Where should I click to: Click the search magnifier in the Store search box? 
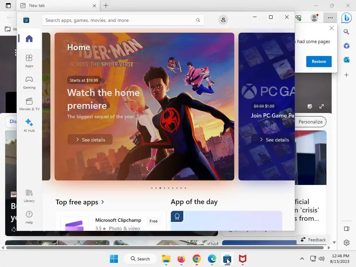(x=198, y=20)
